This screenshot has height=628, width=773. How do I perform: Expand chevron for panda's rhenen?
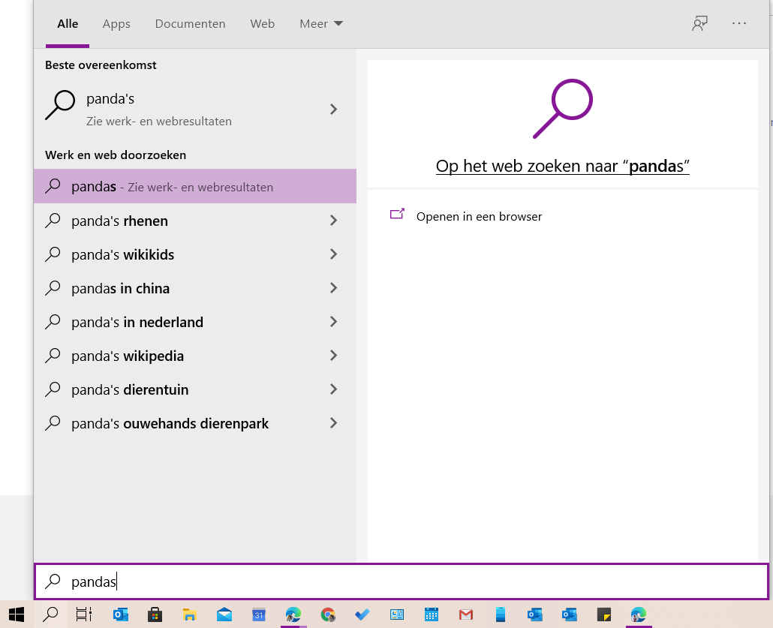coord(334,221)
